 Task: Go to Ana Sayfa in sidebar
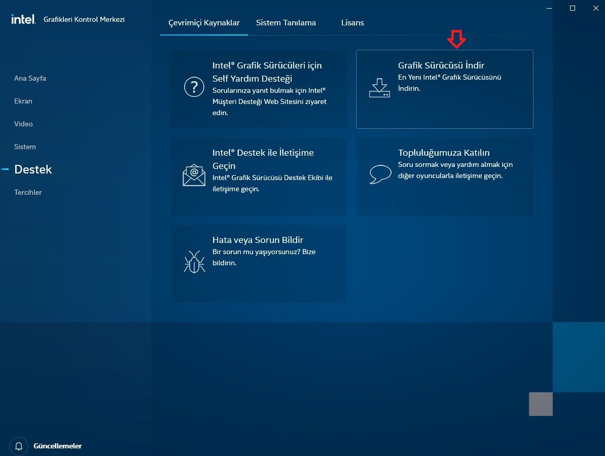coord(30,78)
